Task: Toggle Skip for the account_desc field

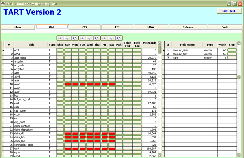Action: [232, 50]
